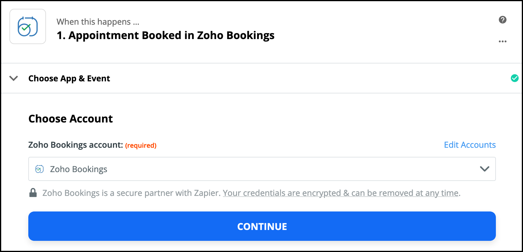Click the green completed checkmark icon
This screenshot has height=252, width=523.
click(x=514, y=78)
